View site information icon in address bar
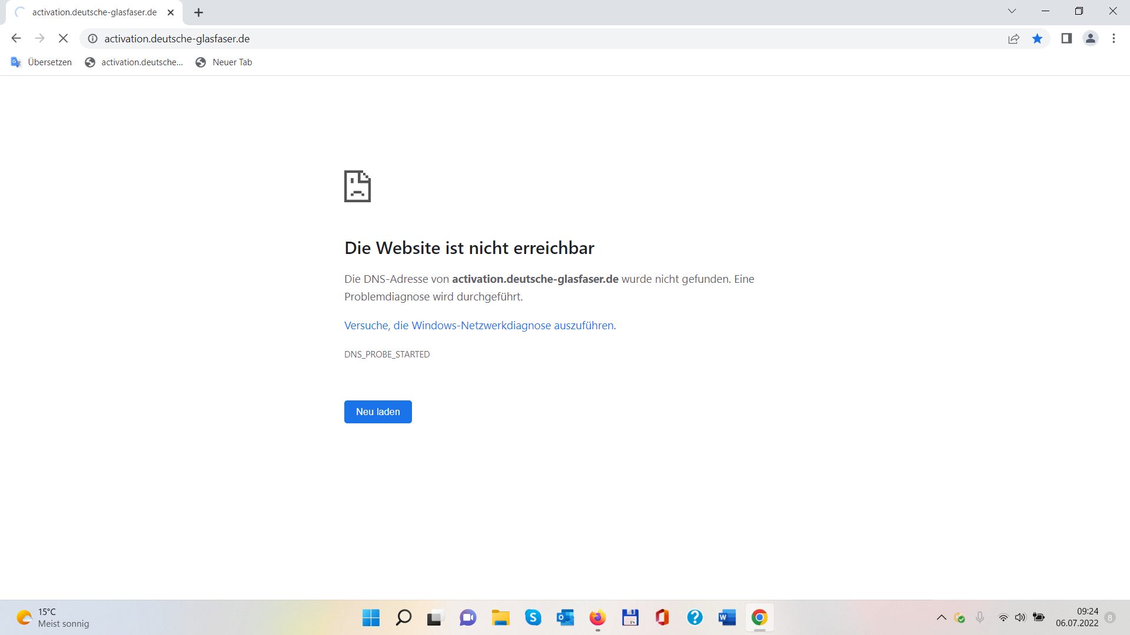Viewport: 1130px width, 635px height. click(92, 39)
